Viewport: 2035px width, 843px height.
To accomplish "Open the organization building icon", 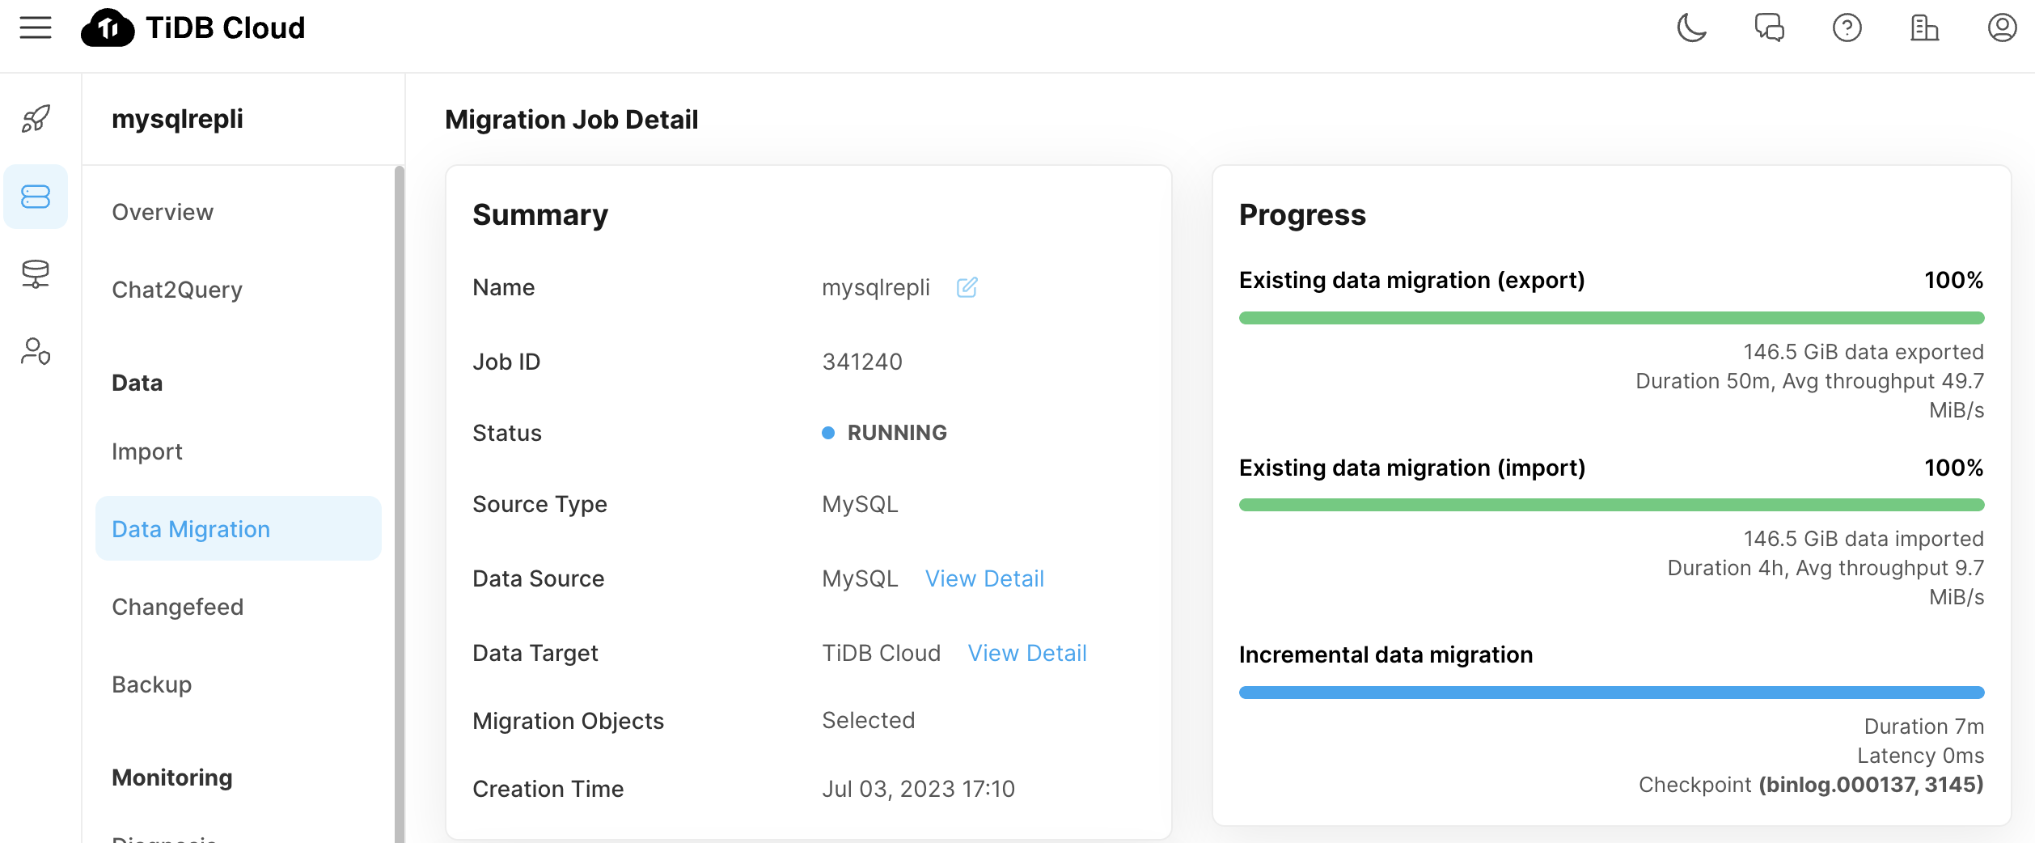I will [x=1924, y=28].
